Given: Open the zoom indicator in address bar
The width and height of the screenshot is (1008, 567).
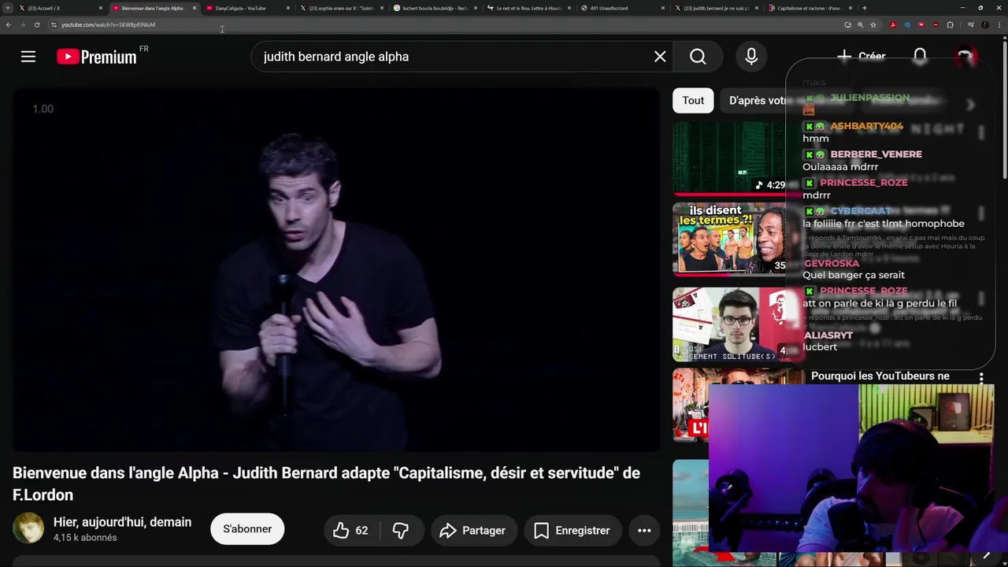Looking at the screenshot, I should tap(860, 24).
